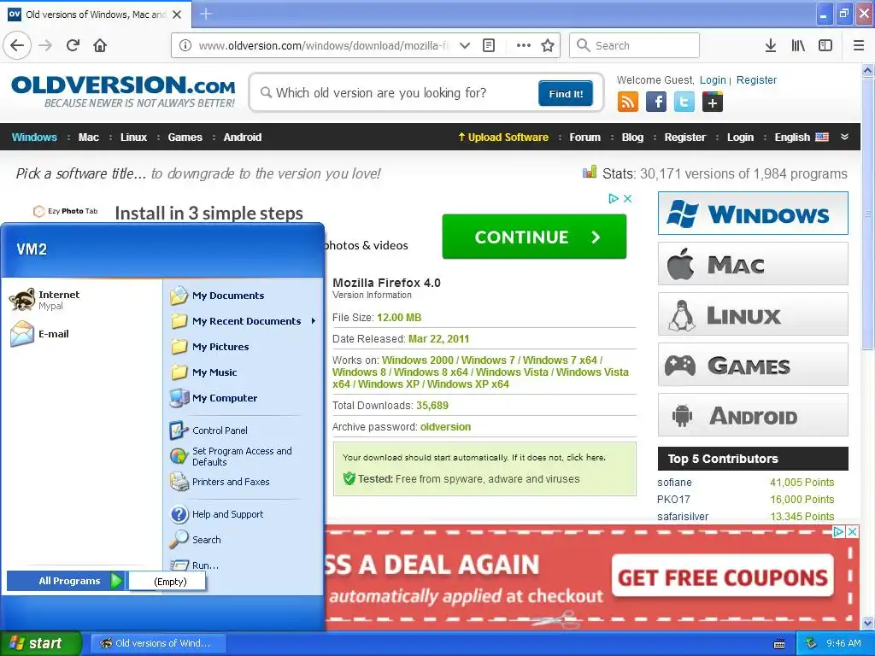Click Upload Software in nav bar

click(503, 138)
